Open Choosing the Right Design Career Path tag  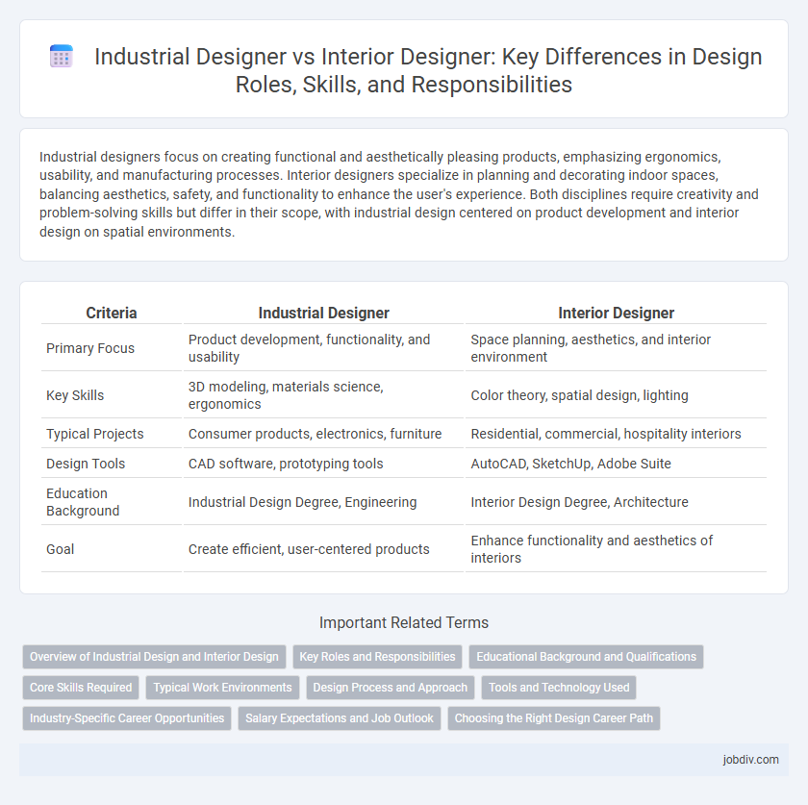click(553, 718)
